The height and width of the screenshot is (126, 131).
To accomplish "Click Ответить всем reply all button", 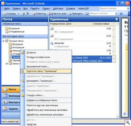I will 57,14.
